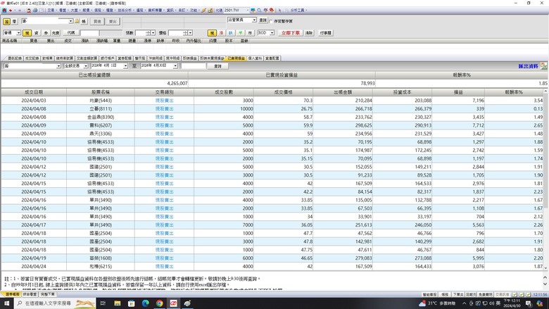
Task: Open the 分析工具 menu
Action: point(298,11)
